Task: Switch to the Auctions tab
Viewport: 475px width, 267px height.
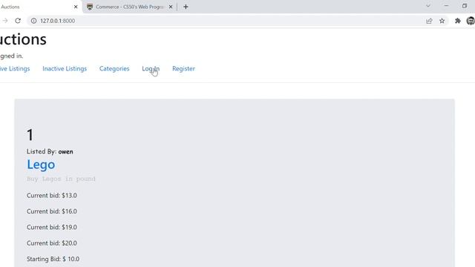Action: click(41, 7)
